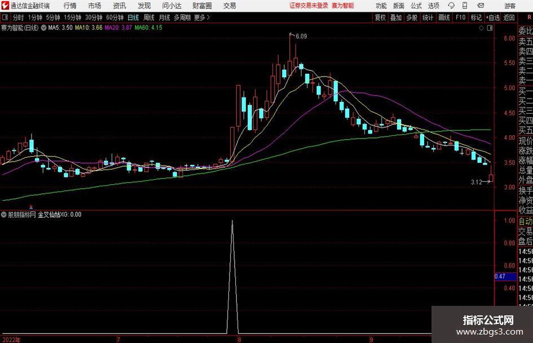Switch to the 60分钟 period tab

pyautogui.click(x=114, y=17)
